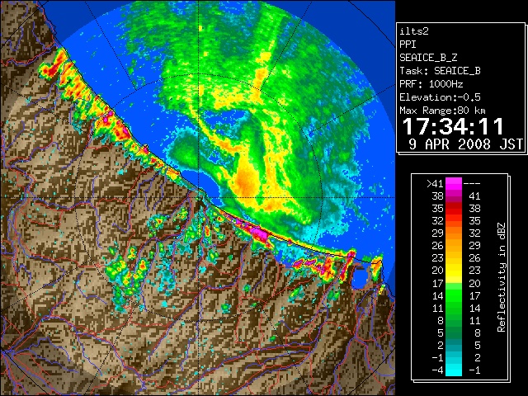The height and width of the screenshot is (396, 528).
Task: Click the '---' legend entry
Action: click(x=472, y=183)
